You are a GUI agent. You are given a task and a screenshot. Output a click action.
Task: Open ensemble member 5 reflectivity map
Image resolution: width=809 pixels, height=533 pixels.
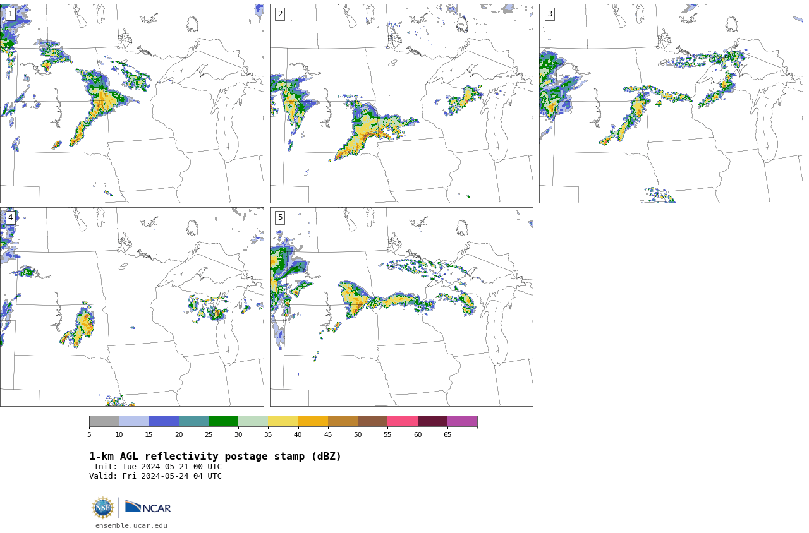click(401, 307)
